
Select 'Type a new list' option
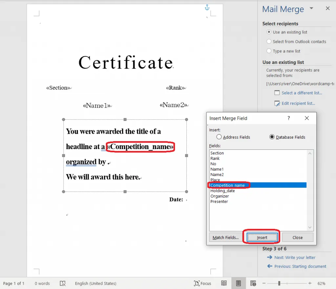269,51
